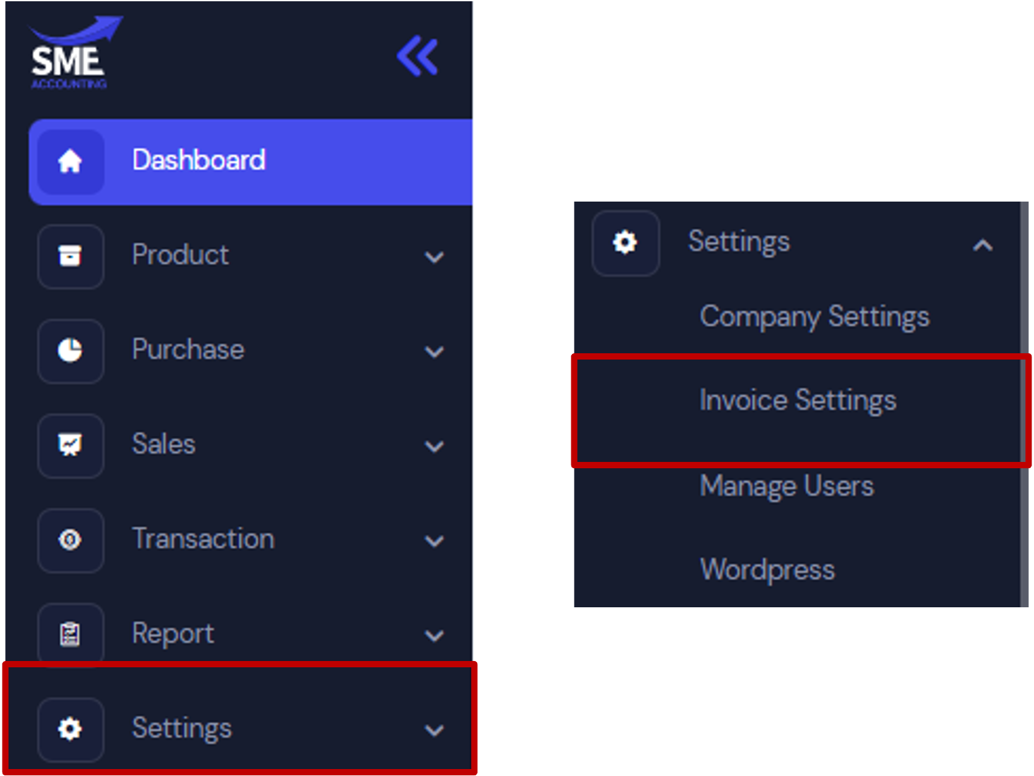The image size is (1034, 776).
Task: Open Invoice Settings
Action: (797, 399)
